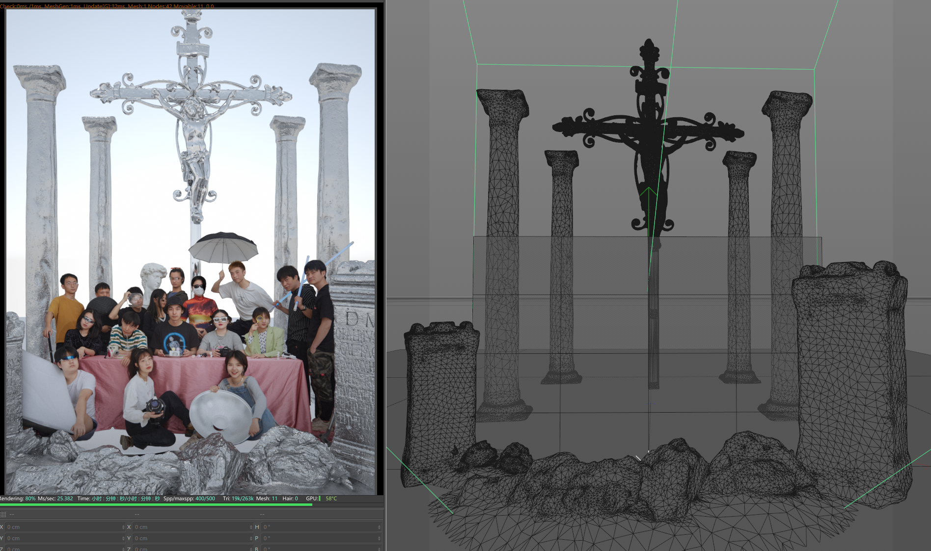931x551 pixels.
Task: Click the 'Hair: 0' status entry
Action: 290,499
